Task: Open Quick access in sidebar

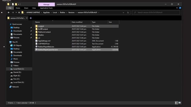Action: [x=17, y=24]
